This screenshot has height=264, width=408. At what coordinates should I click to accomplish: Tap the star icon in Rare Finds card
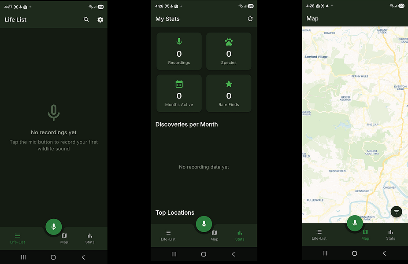pos(229,84)
